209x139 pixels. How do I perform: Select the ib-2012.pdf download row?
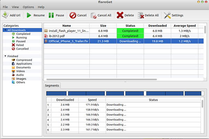pyautogui.click(x=124, y=36)
